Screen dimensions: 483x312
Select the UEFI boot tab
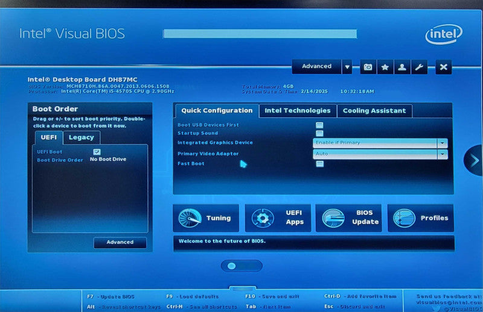tap(49, 137)
